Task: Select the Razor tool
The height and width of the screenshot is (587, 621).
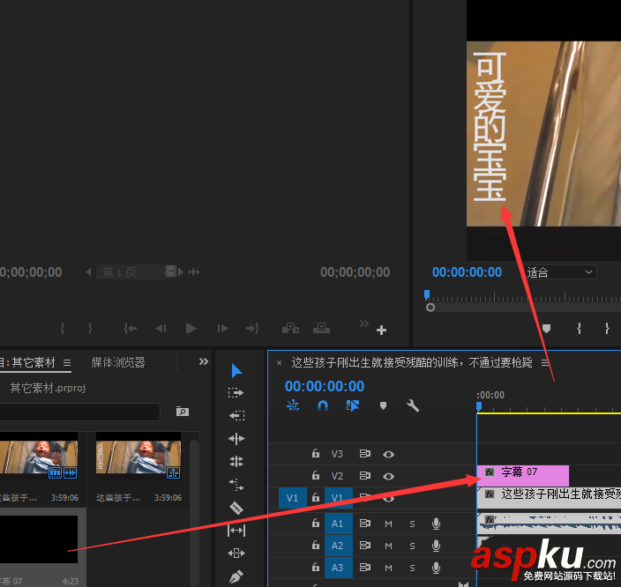Action: point(236,508)
